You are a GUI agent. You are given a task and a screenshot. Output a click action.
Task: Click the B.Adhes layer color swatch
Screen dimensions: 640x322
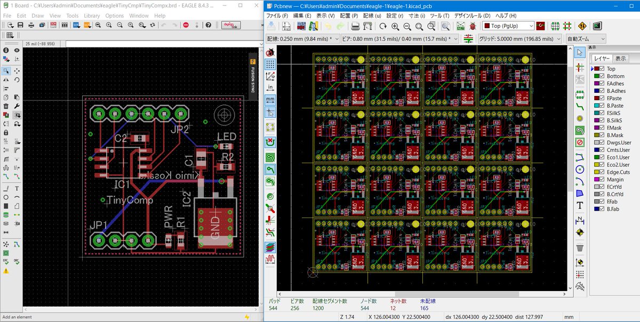[x=596, y=91]
